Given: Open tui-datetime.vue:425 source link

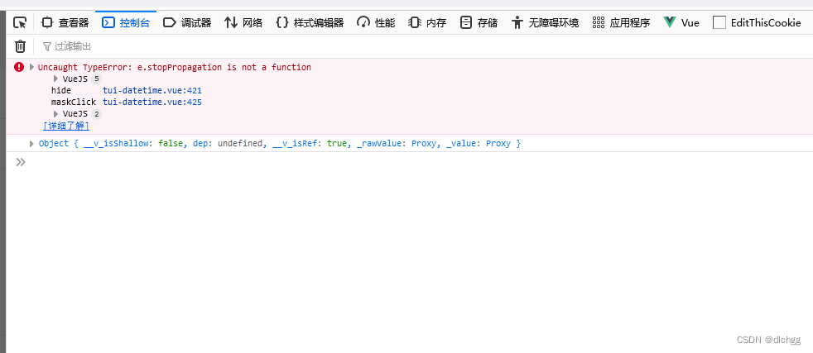Looking at the screenshot, I should point(152,102).
